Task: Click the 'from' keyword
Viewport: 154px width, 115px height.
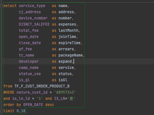Action: pos(8,86)
